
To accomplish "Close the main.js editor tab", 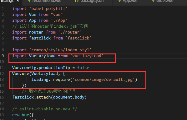I will click(x=18, y=1).
